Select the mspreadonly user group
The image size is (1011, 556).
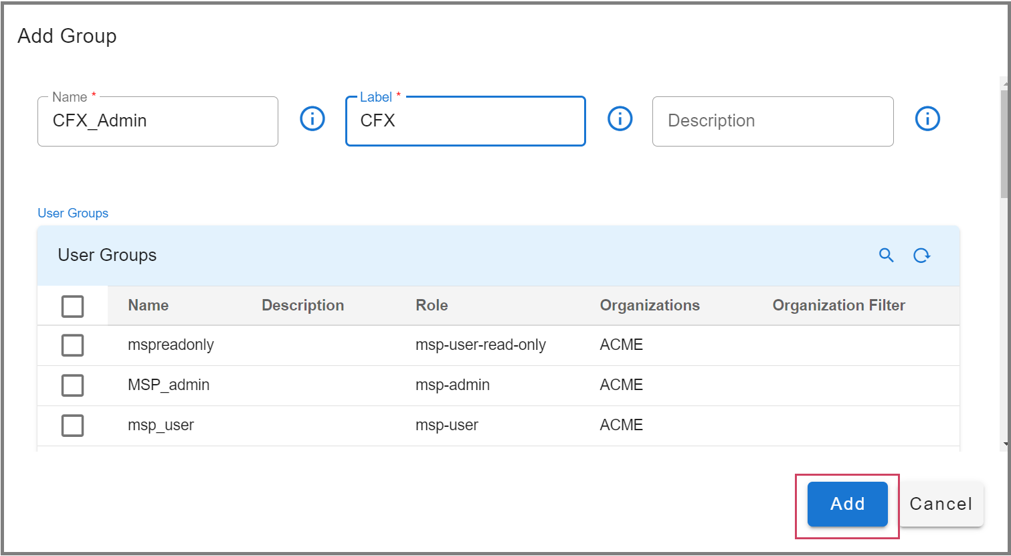(x=72, y=345)
